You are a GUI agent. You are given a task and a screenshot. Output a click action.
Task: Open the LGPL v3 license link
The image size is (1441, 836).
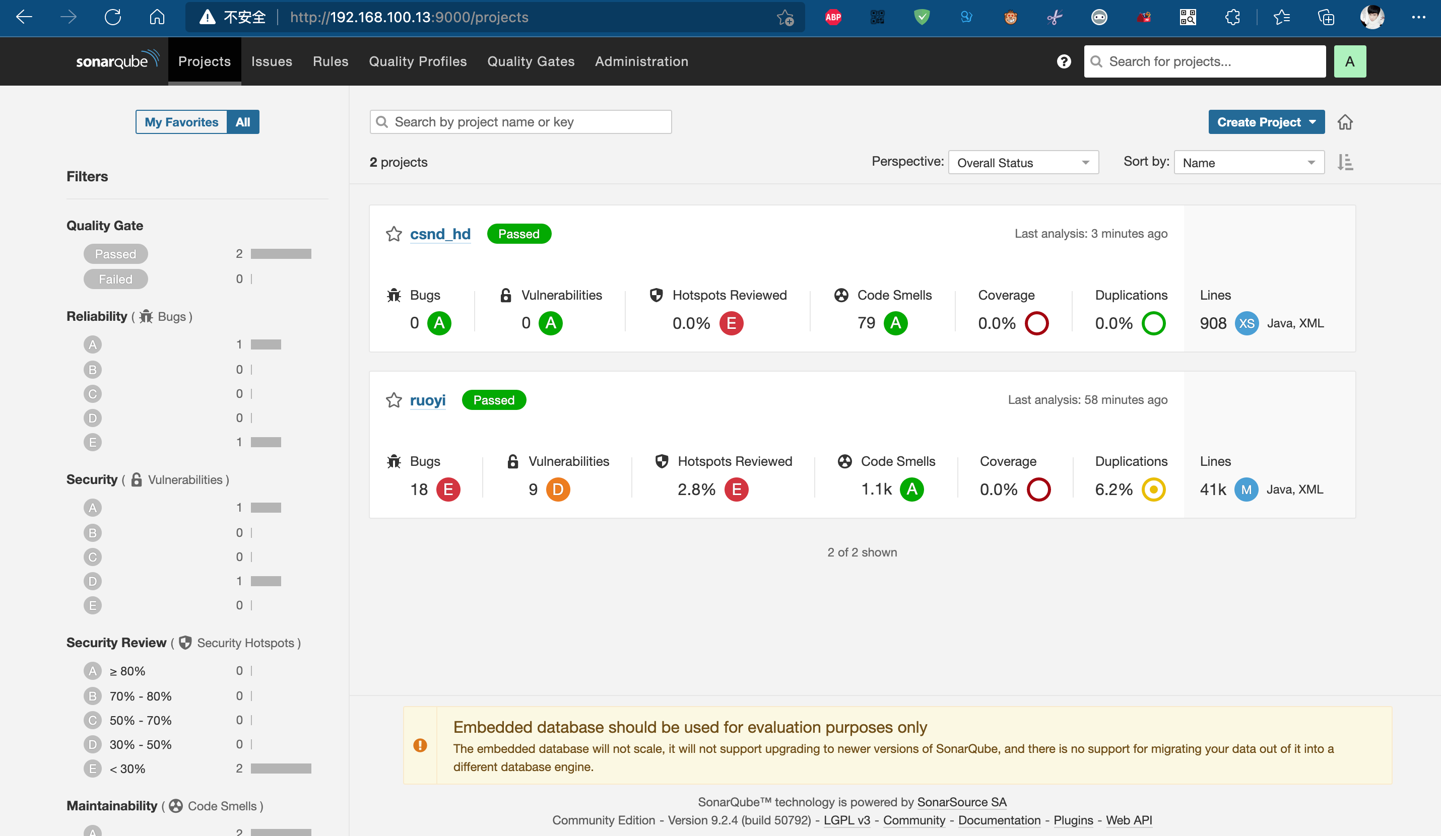coord(846,820)
